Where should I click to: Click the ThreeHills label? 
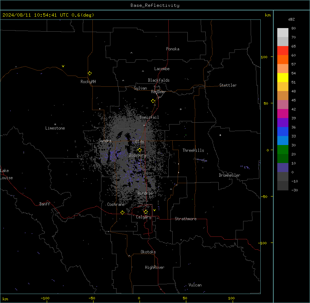point(193,150)
